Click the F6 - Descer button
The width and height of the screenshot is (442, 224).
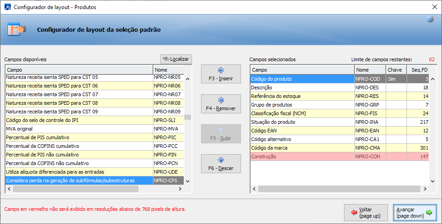pos(221,164)
